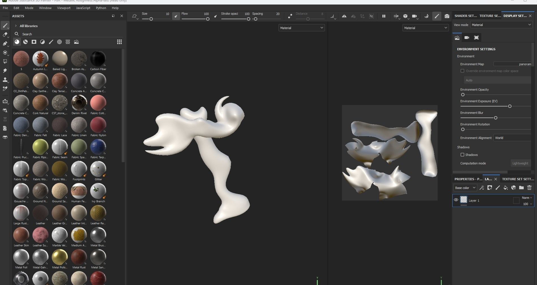
Task: Adjust Environment Blur slider
Action: 495,118
